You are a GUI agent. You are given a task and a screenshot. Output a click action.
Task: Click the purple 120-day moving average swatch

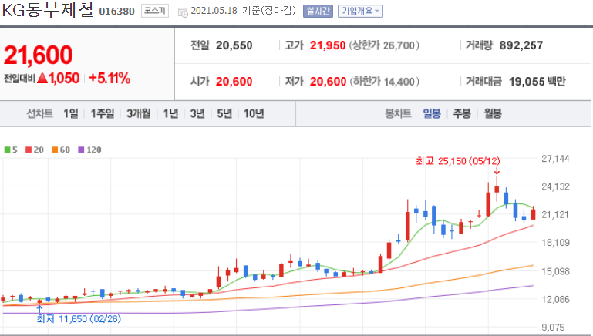pos(81,150)
